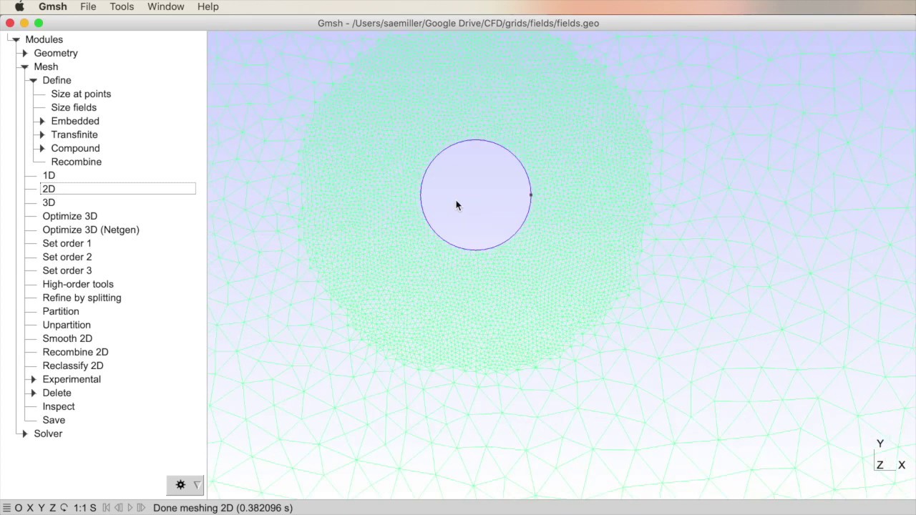Click the XYZ axes indicator

point(890,455)
